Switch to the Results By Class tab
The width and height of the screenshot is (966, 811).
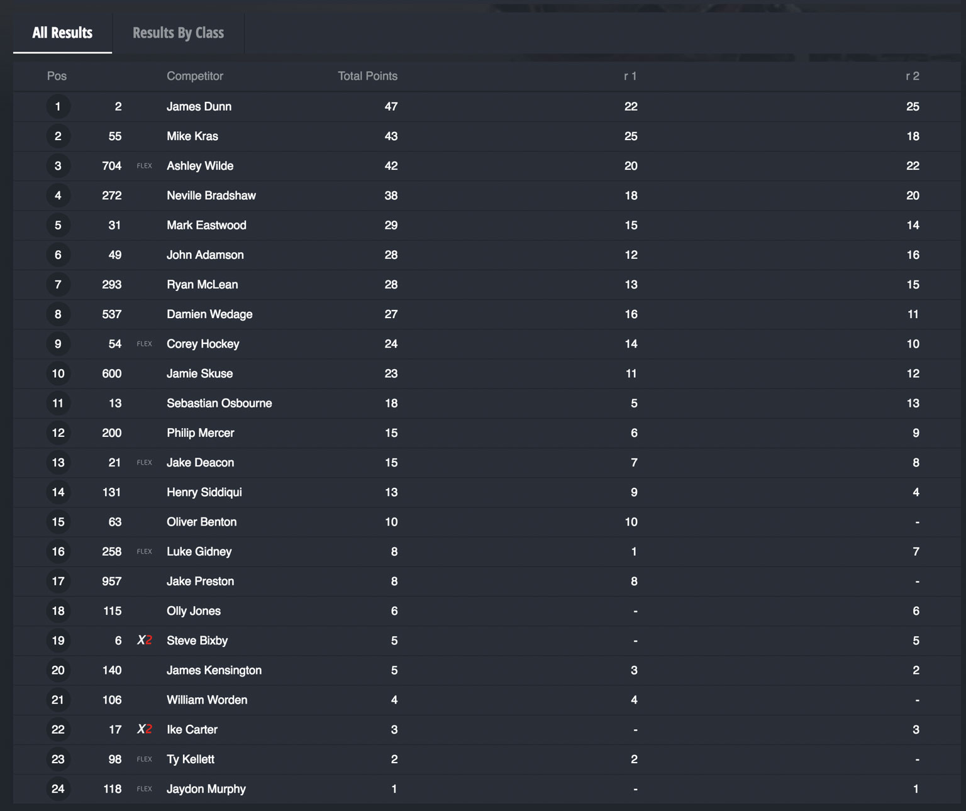click(178, 33)
